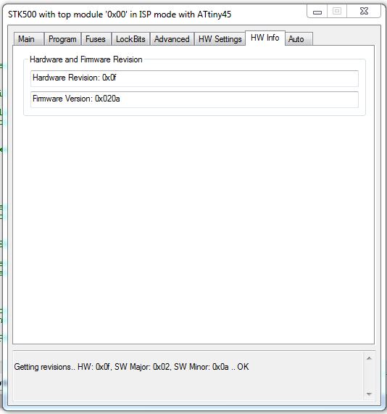Click the 'Hardware and Firmware Revision' group label

86,59
